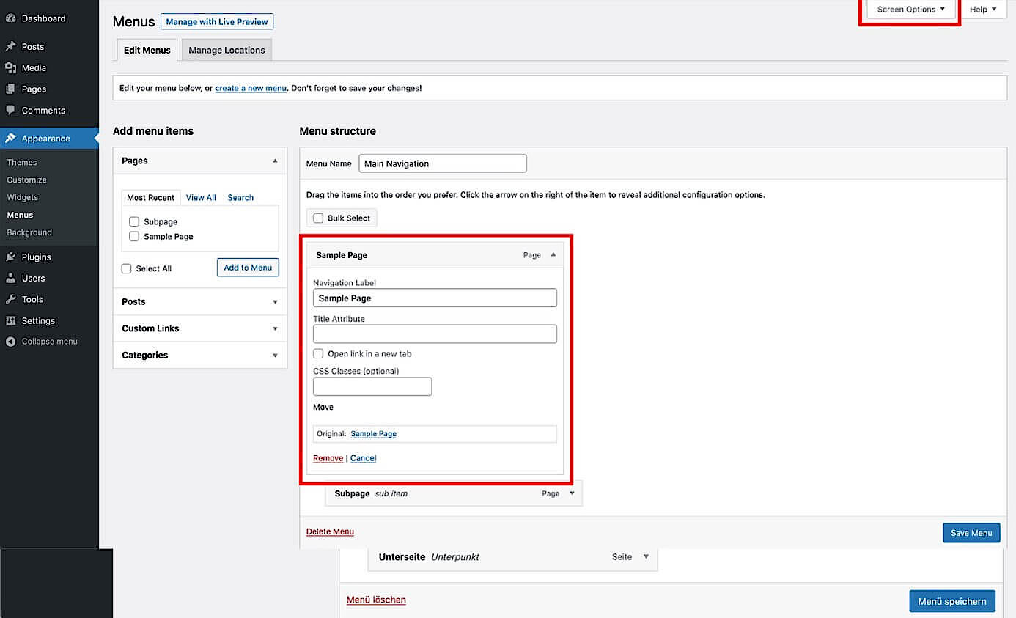
Task: Check the Subpage checkbox under Pages
Action: (134, 221)
